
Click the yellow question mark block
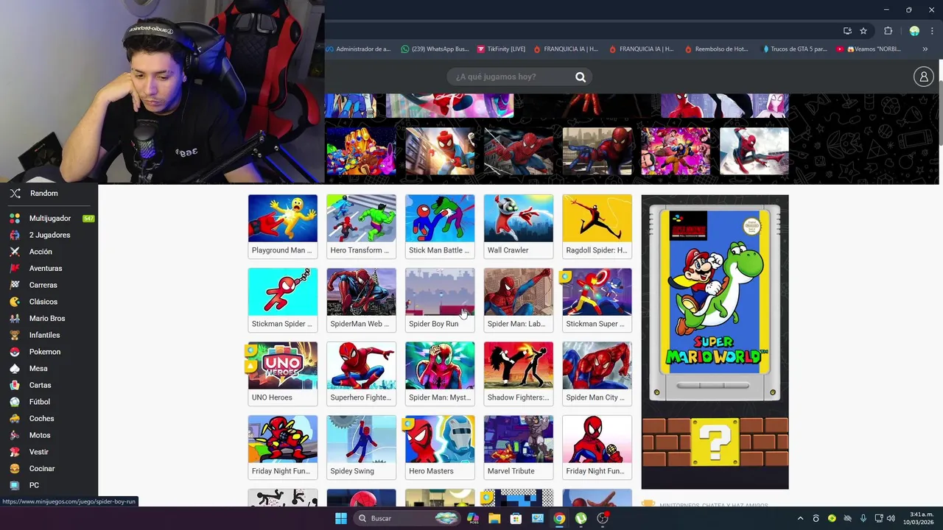715,442
